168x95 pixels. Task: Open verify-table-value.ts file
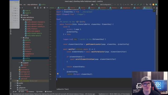(34, 36)
